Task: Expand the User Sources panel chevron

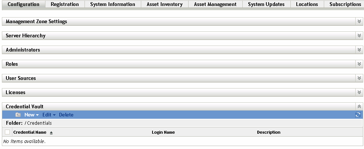Action: 359,78
